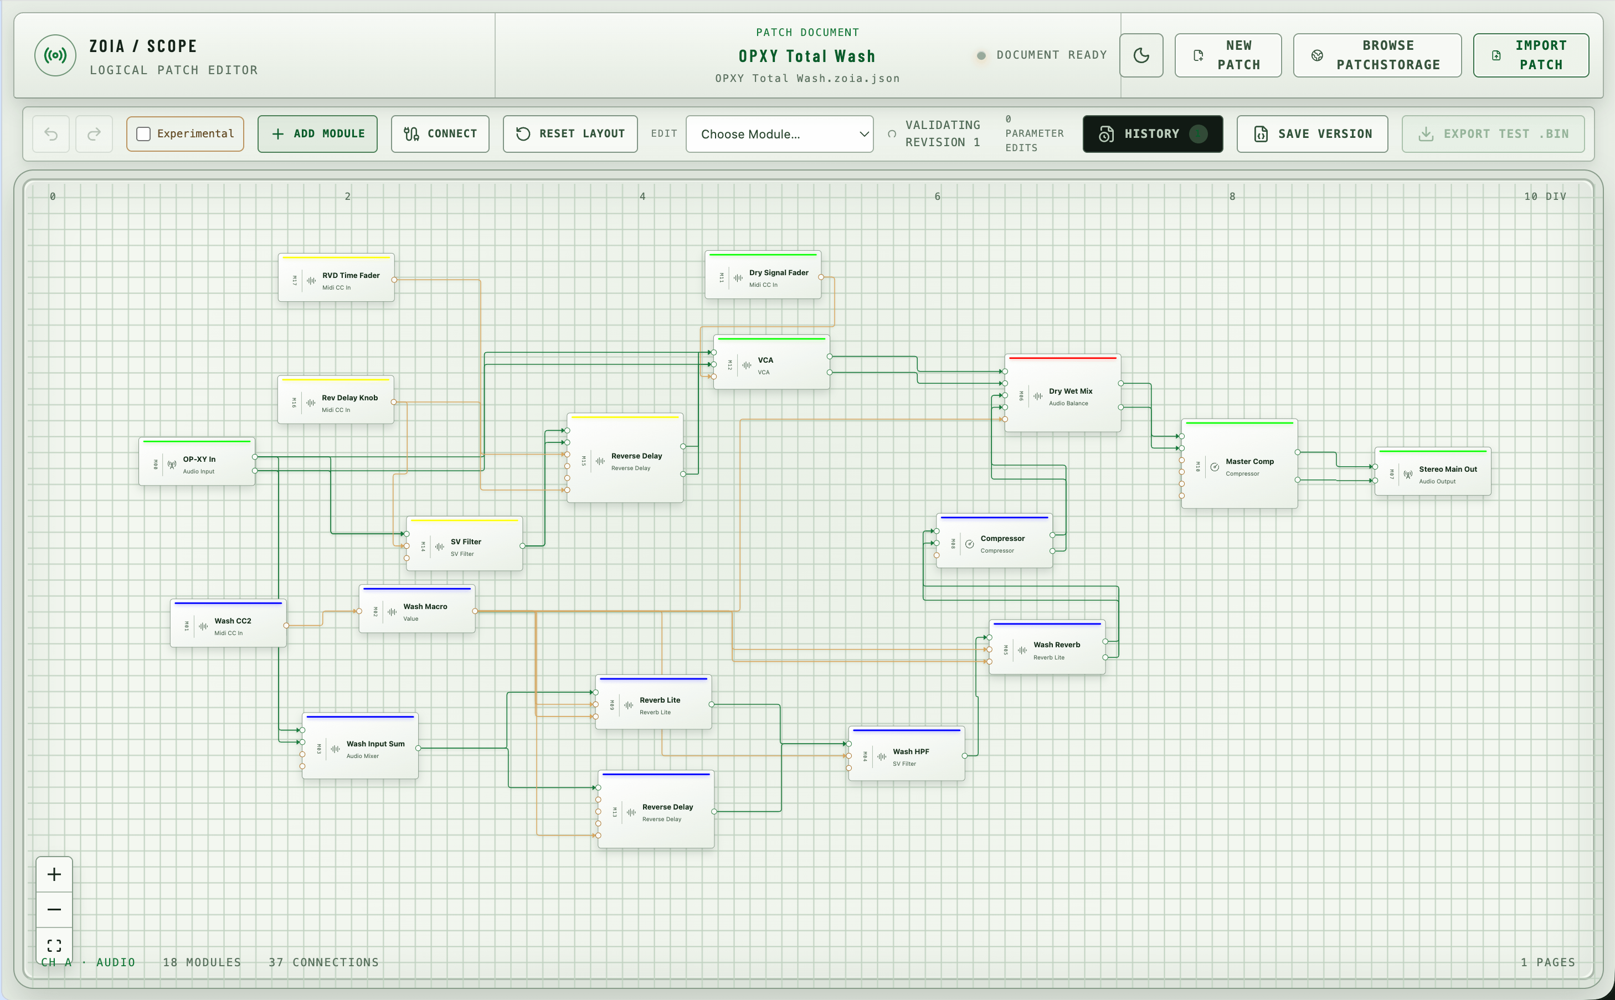Click the Connect button
This screenshot has width=1615, height=1000.
click(440, 133)
